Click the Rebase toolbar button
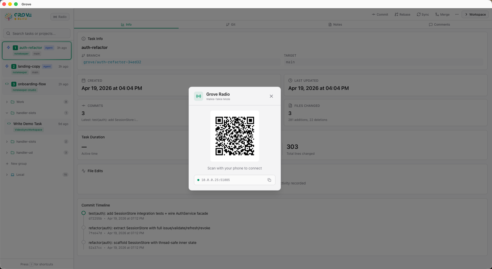 [x=402, y=15]
